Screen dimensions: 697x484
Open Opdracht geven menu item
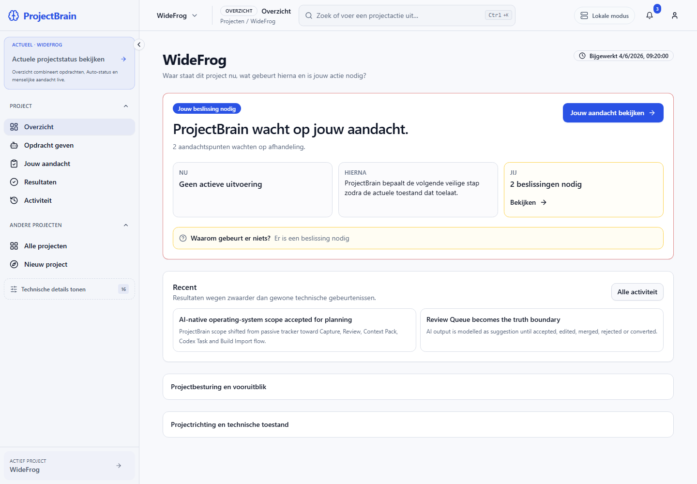[x=69, y=145]
